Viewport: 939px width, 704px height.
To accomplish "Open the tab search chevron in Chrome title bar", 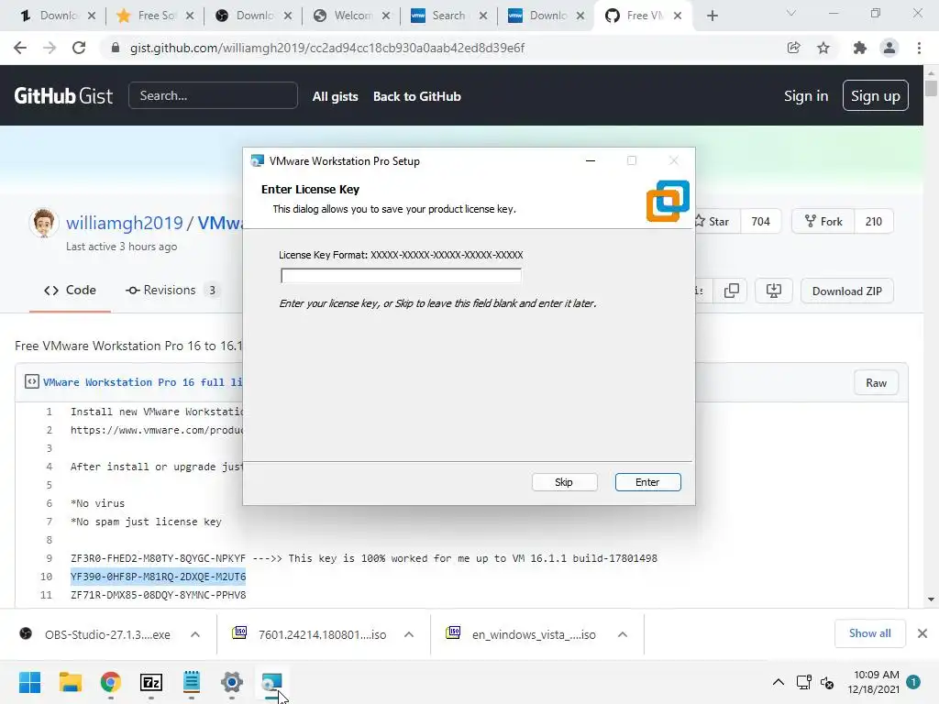I will [790, 13].
